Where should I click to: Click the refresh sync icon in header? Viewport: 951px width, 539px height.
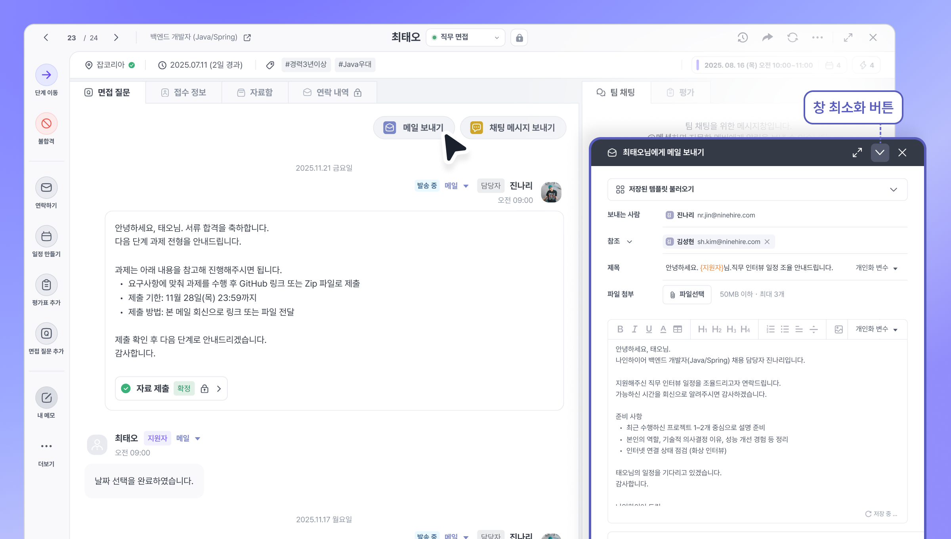pyautogui.click(x=792, y=38)
